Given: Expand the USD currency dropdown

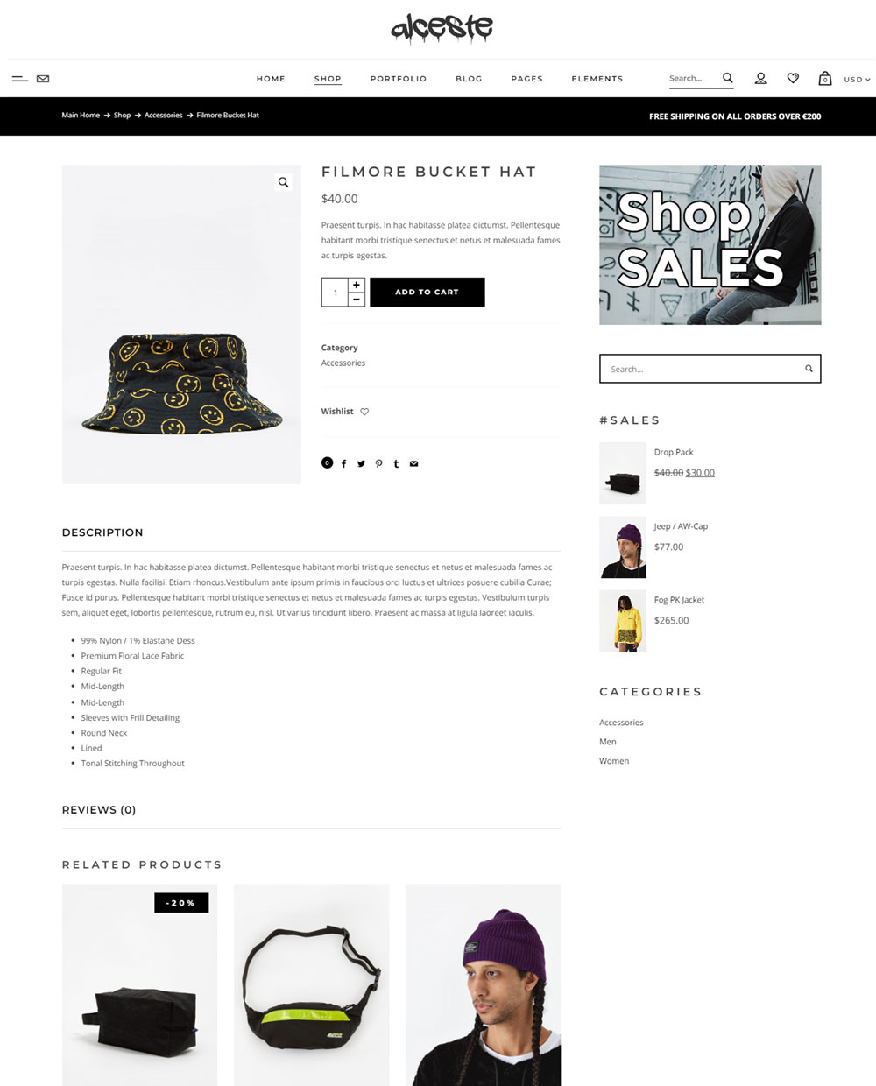Looking at the screenshot, I should point(857,80).
